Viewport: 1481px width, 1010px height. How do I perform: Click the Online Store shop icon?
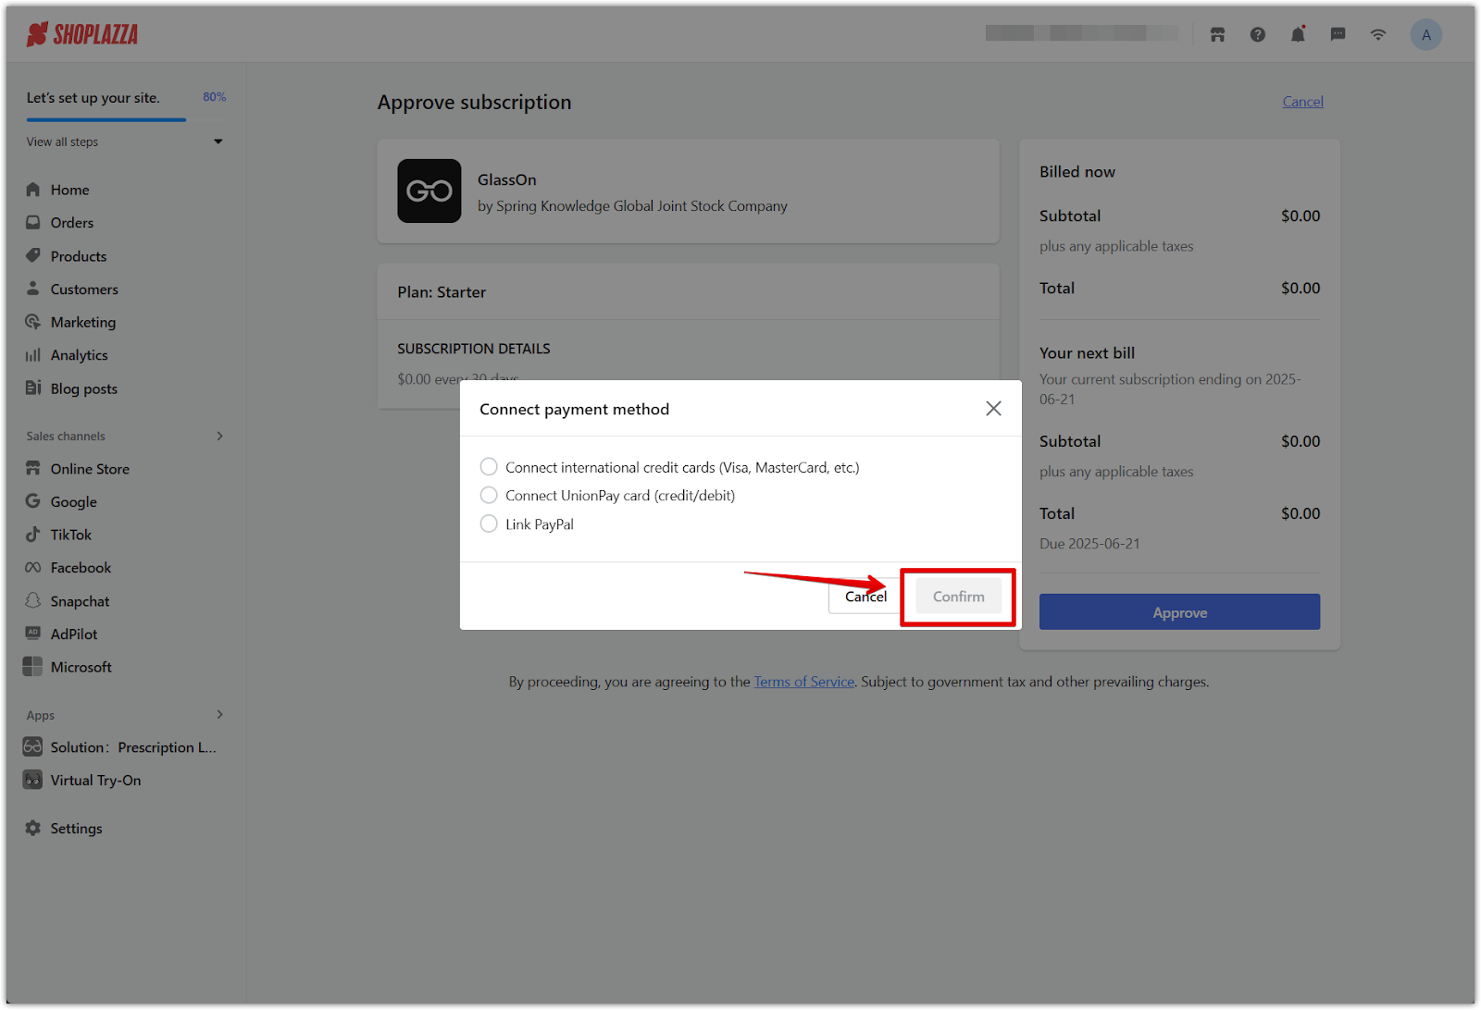(33, 469)
